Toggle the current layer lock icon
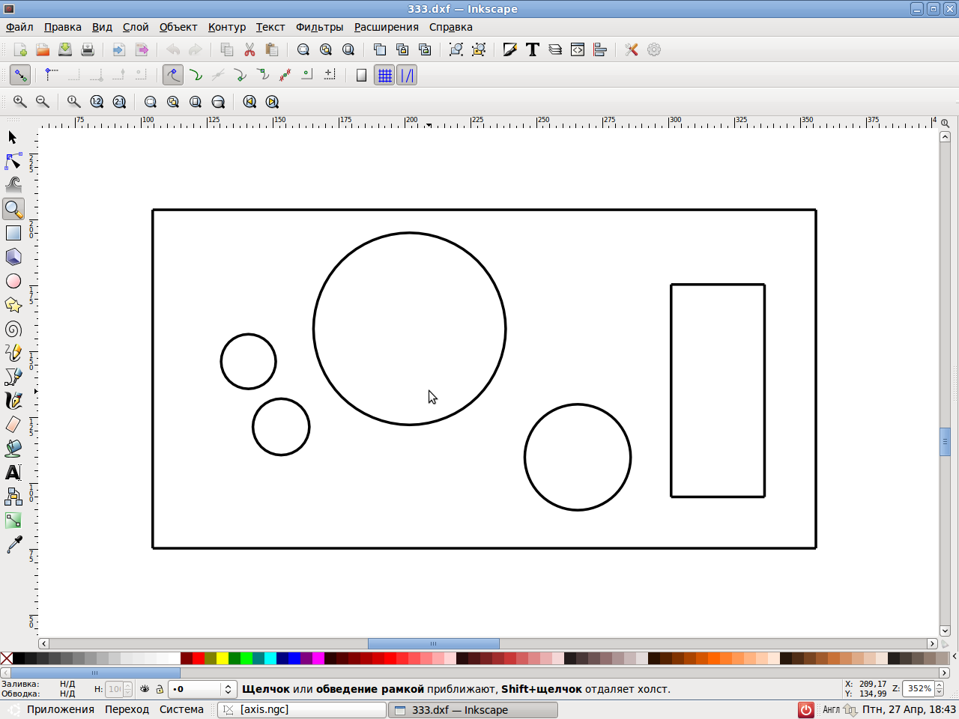Screen dimensions: 959x719 coord(160,689)
